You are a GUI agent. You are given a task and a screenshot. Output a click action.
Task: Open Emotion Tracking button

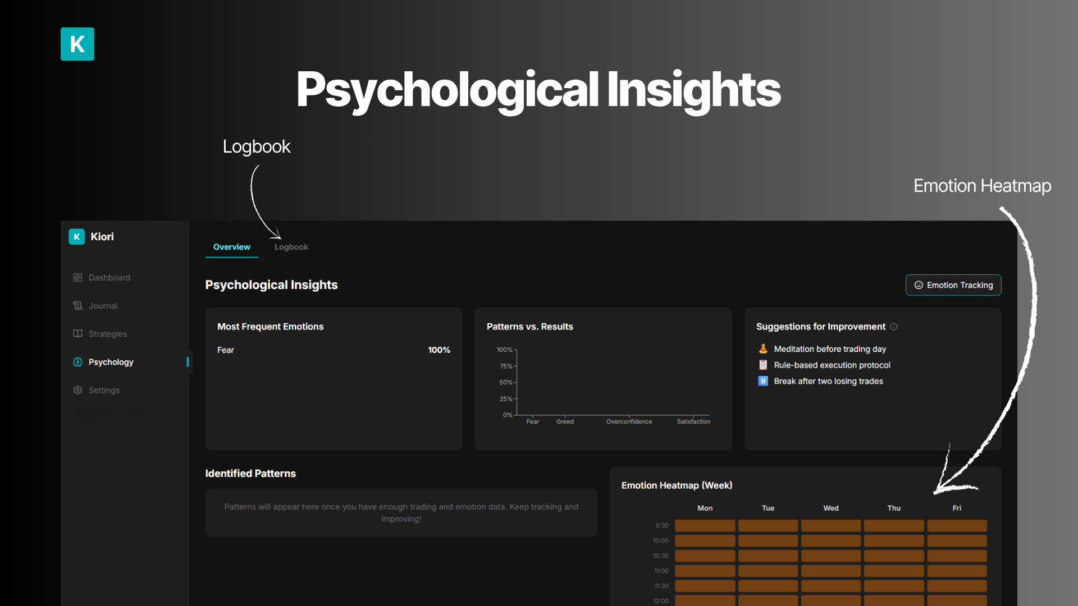coord(953,285)
